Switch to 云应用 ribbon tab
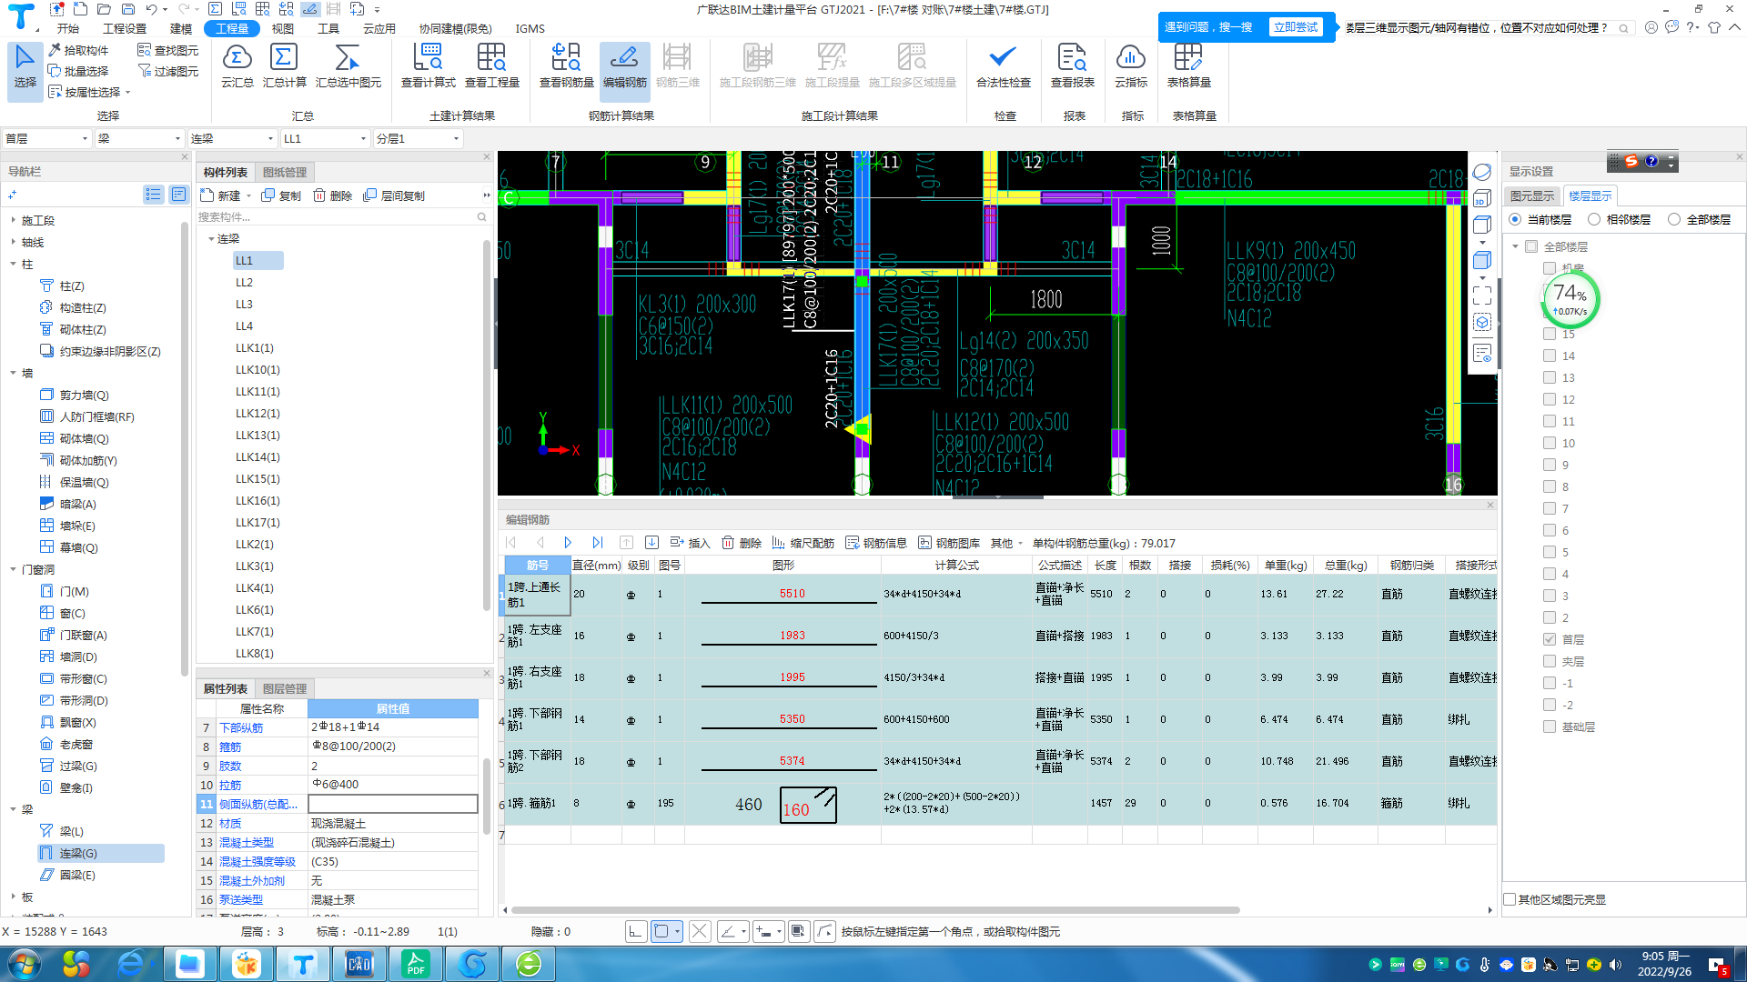Viewport: 1747px width, 982px height. click(379, 28)
